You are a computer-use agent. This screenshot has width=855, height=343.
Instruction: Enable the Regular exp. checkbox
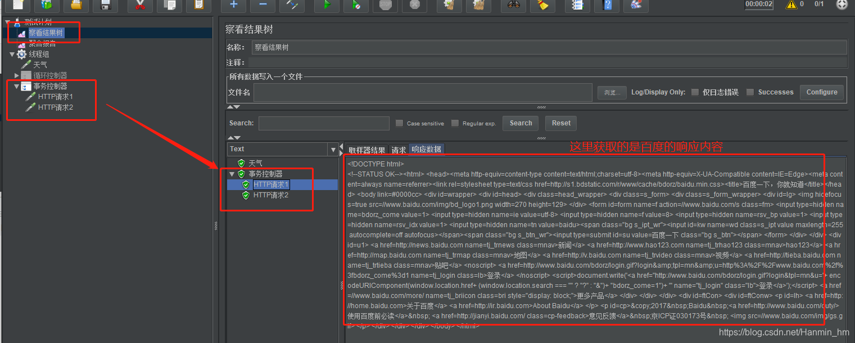pyautogui.click(x=455, y=123)
